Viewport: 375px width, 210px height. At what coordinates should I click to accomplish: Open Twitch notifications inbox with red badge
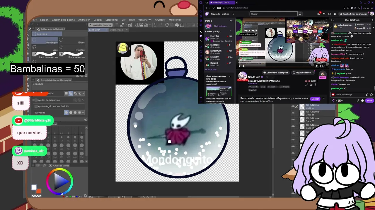pos(319,14)
